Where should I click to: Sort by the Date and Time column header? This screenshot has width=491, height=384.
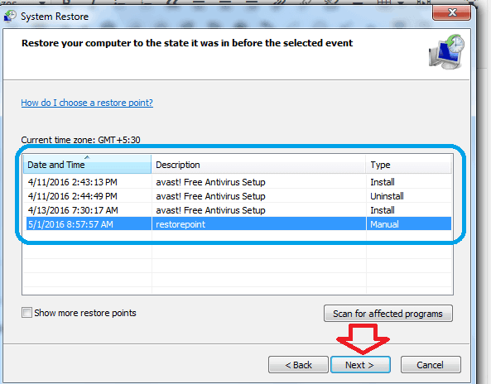click(x=87, y=165)
